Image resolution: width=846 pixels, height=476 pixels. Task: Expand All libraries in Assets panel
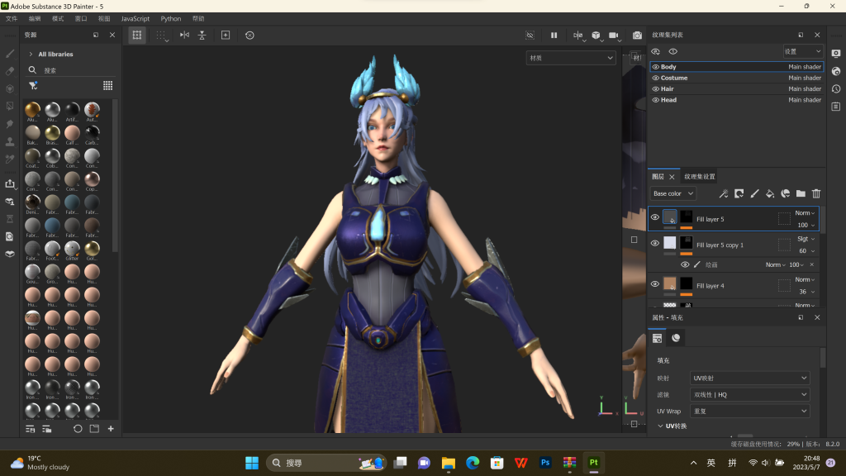tap(31, 54)
